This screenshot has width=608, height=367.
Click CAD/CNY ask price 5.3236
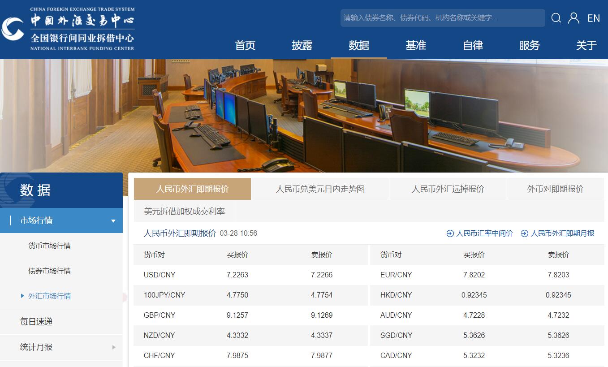[558, 355]
